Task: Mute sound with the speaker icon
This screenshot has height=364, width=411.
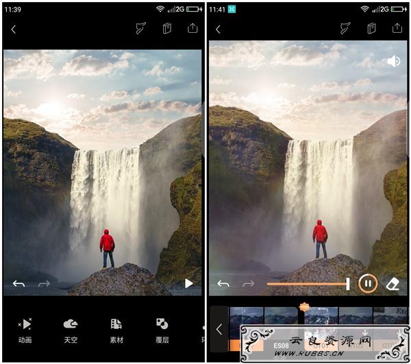Action: 394,62
